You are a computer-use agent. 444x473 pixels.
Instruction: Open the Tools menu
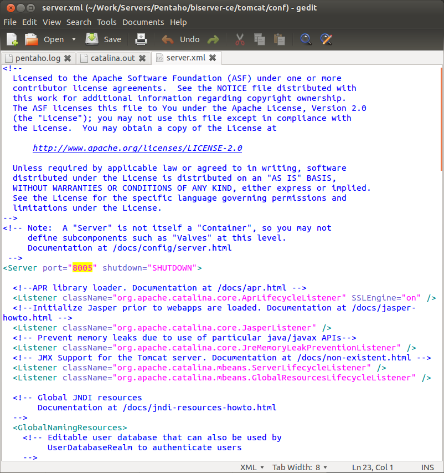click(x=106, y=22)
